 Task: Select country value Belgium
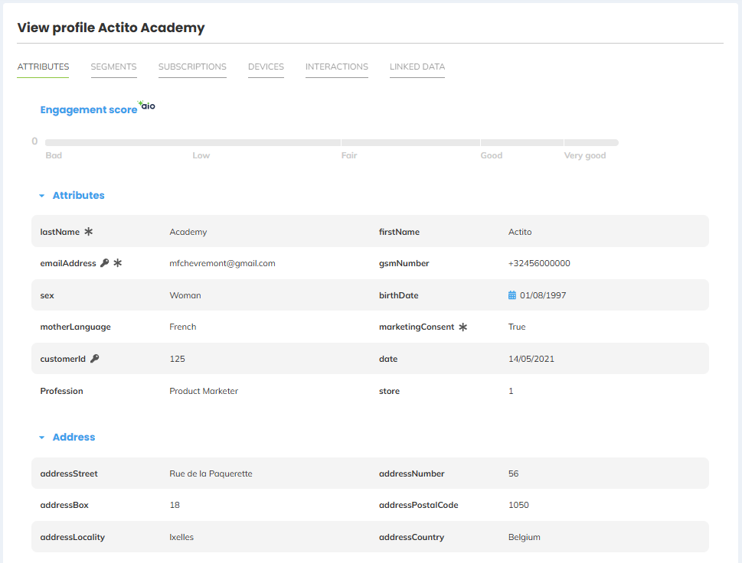tap(525, 537)
